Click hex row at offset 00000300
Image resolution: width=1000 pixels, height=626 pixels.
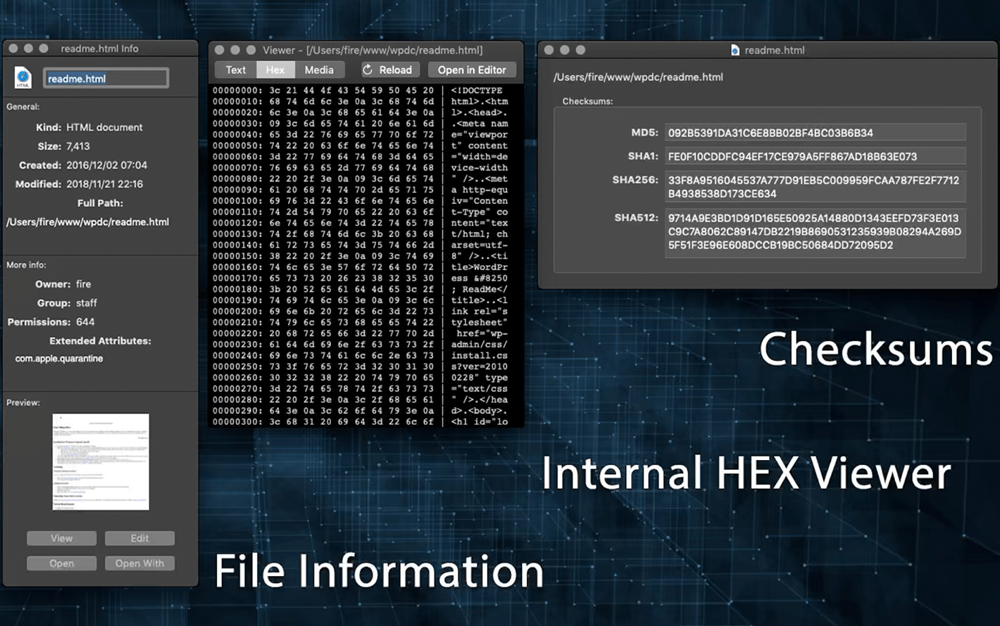click(361, 422)
